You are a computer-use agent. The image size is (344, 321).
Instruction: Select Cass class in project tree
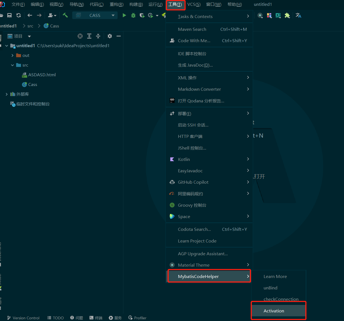coord(32,85)
